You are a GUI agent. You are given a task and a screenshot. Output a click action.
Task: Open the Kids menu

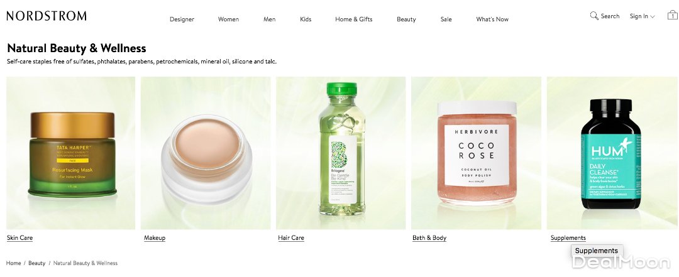pyautogui.click(x=306, y=19)
